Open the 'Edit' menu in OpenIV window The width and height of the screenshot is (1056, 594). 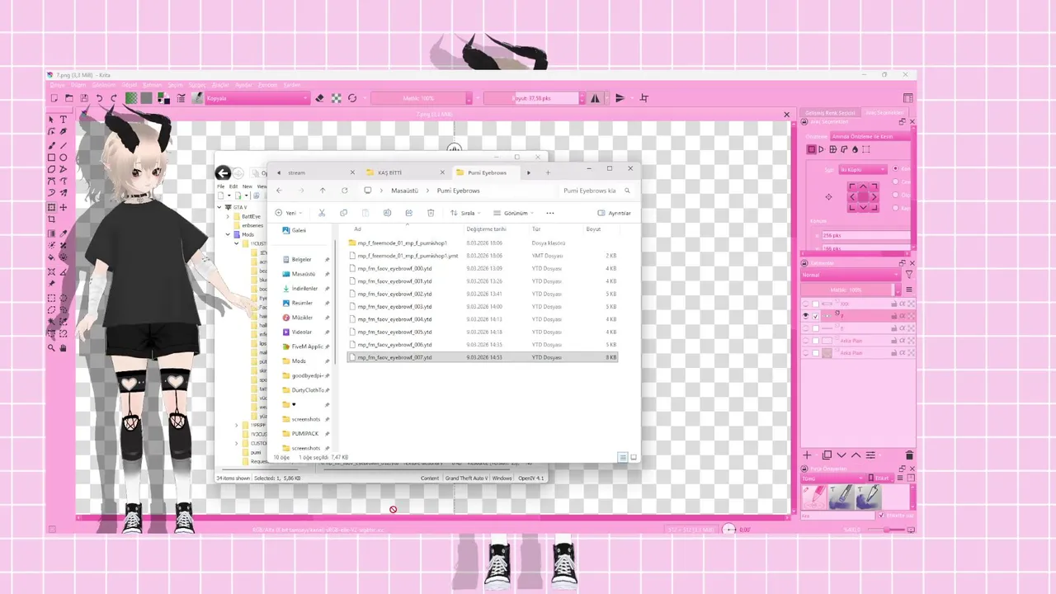233,186
